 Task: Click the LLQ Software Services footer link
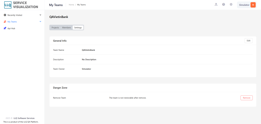pos(24,118)
